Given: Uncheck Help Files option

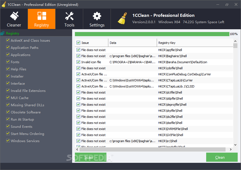Looking at the screenshot, I should [x=8, y=69].
